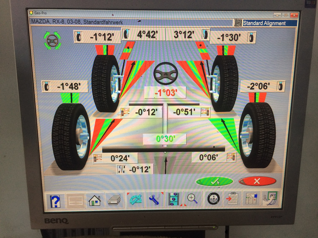This screenshot has height=238, width=318.
Task: Click front right toe icon beside -0°51'
Action: point(205,112)
